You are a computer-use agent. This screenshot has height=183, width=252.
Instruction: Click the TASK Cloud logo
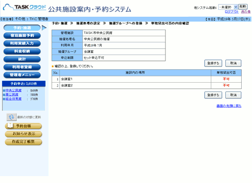tap(24, 7)
